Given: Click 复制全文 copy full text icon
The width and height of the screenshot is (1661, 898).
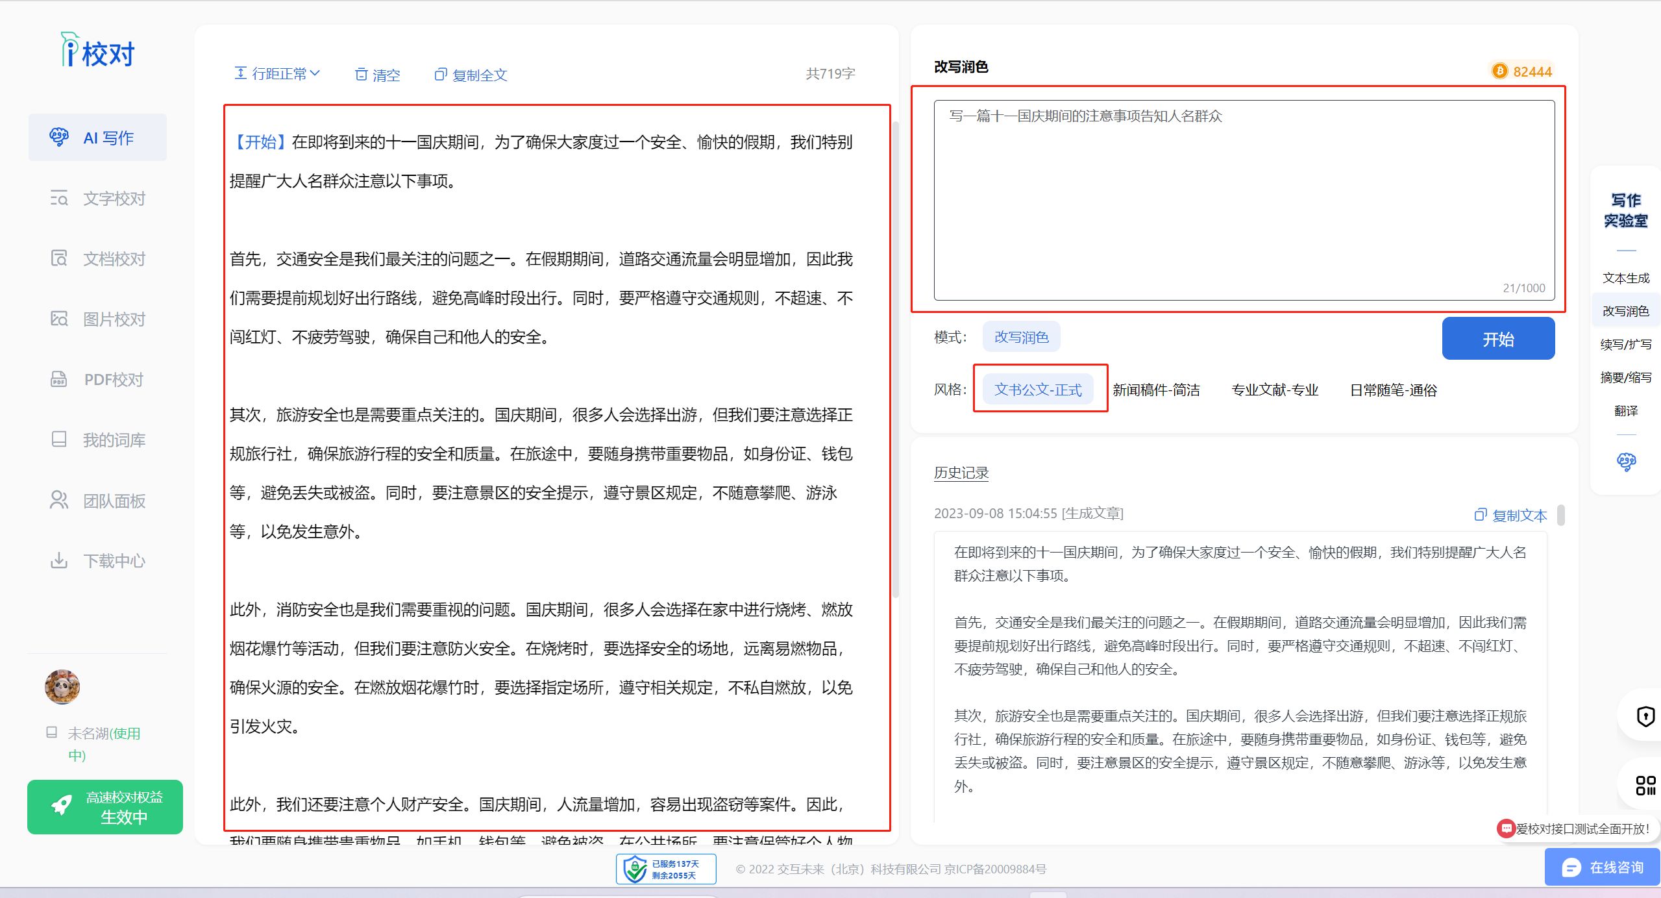Looking at the screenshot, I should point(441,75).
